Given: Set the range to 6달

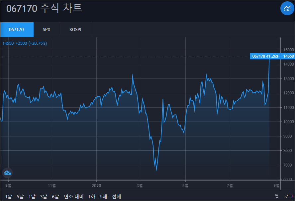Looking at the screenshot, I should coord(55,196).
